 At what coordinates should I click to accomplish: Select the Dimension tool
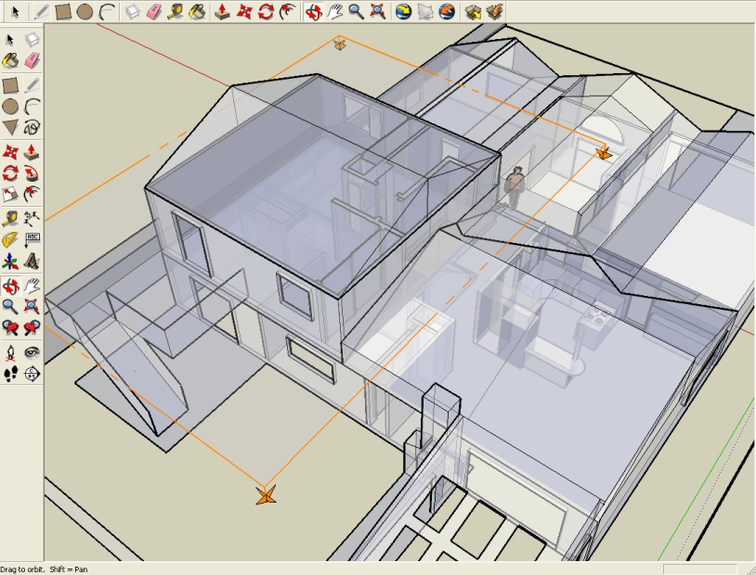coord(33,219)
